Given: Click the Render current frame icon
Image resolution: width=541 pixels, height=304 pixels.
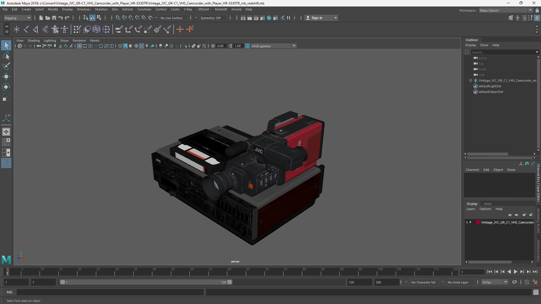Looking at the screenshot, I should [x=250, y=18].
